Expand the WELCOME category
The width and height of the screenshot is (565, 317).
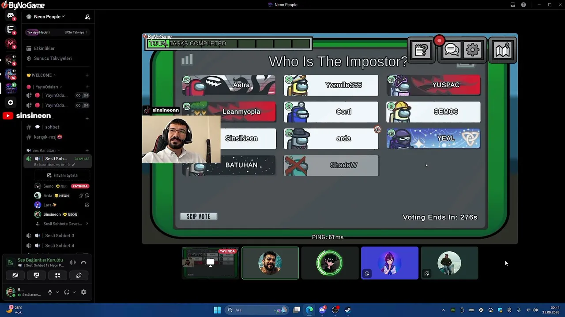[x=41, y=75]
